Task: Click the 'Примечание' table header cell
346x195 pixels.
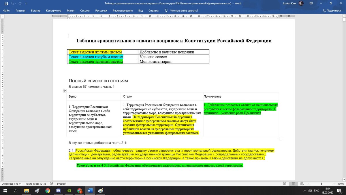Action: click(241, 96)
